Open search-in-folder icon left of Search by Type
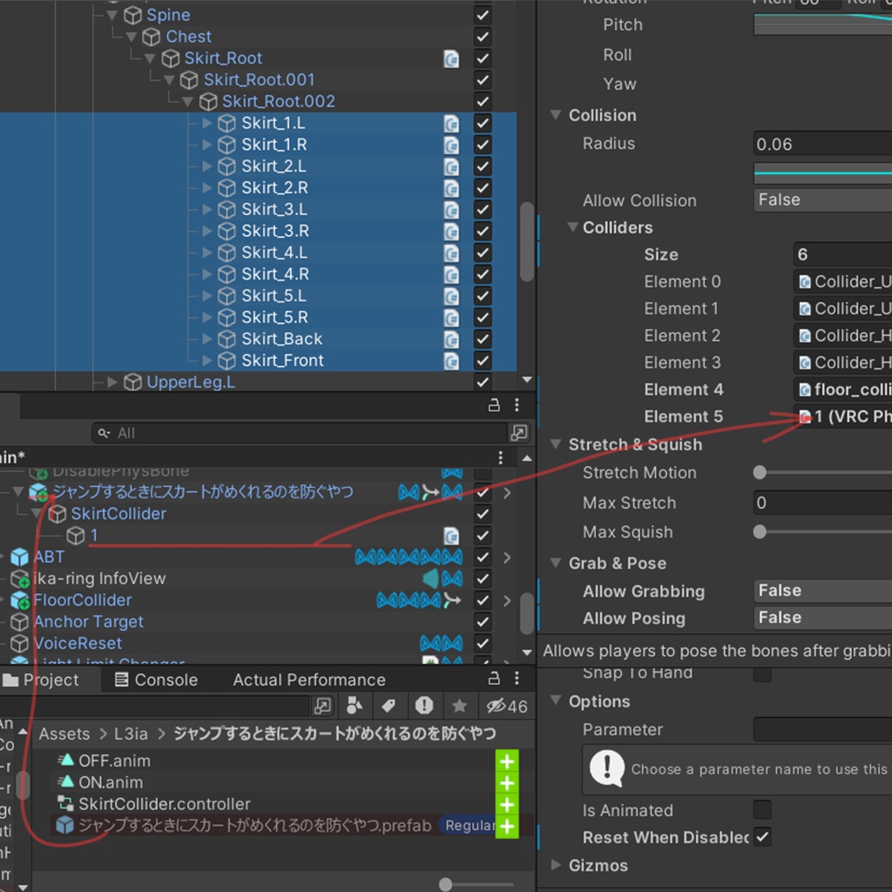The image size is (892, 892). tap(322, 706)
